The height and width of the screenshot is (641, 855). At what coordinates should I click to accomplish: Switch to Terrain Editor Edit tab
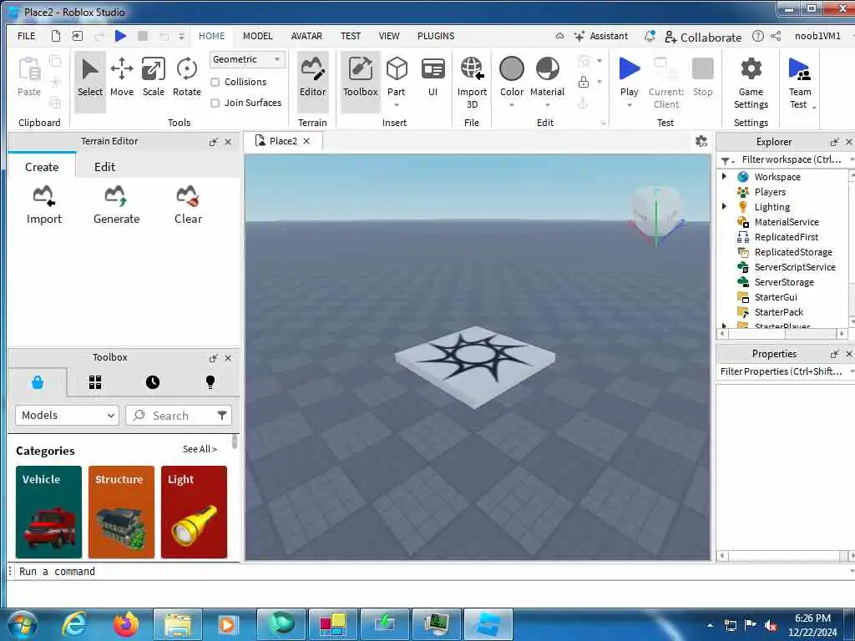pos(104,167)
